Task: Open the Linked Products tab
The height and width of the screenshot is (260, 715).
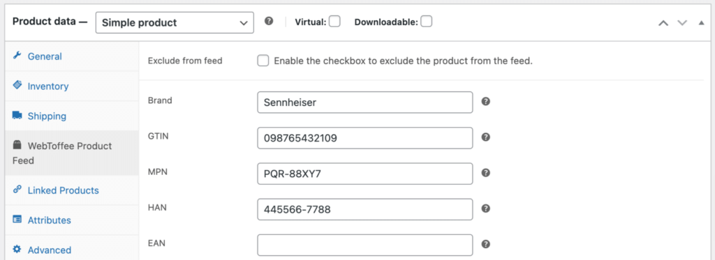Action: (72, 190)
